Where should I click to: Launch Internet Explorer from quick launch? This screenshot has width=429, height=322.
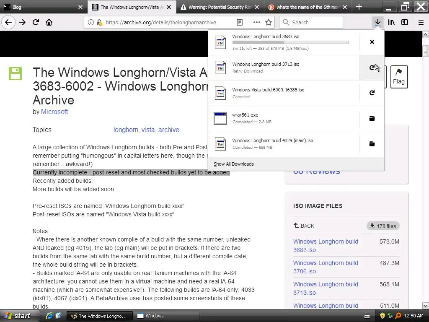click(x=49, y=316)
